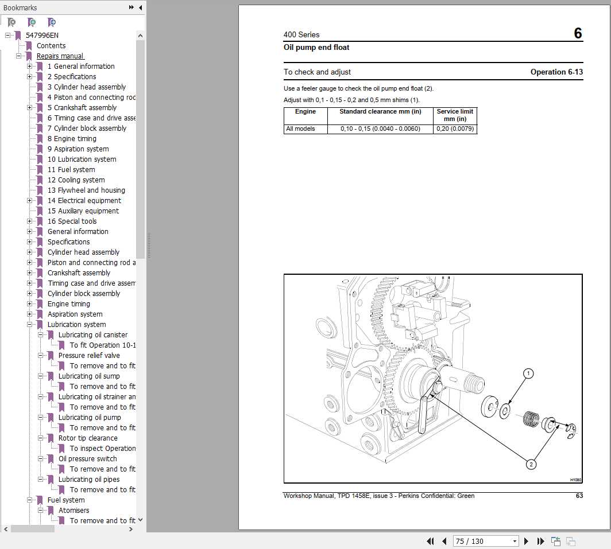This screenshot has height=549, width=611.
Task: Collapse the 'Lubrication system' bookmark branch
Action: [30, 324]
